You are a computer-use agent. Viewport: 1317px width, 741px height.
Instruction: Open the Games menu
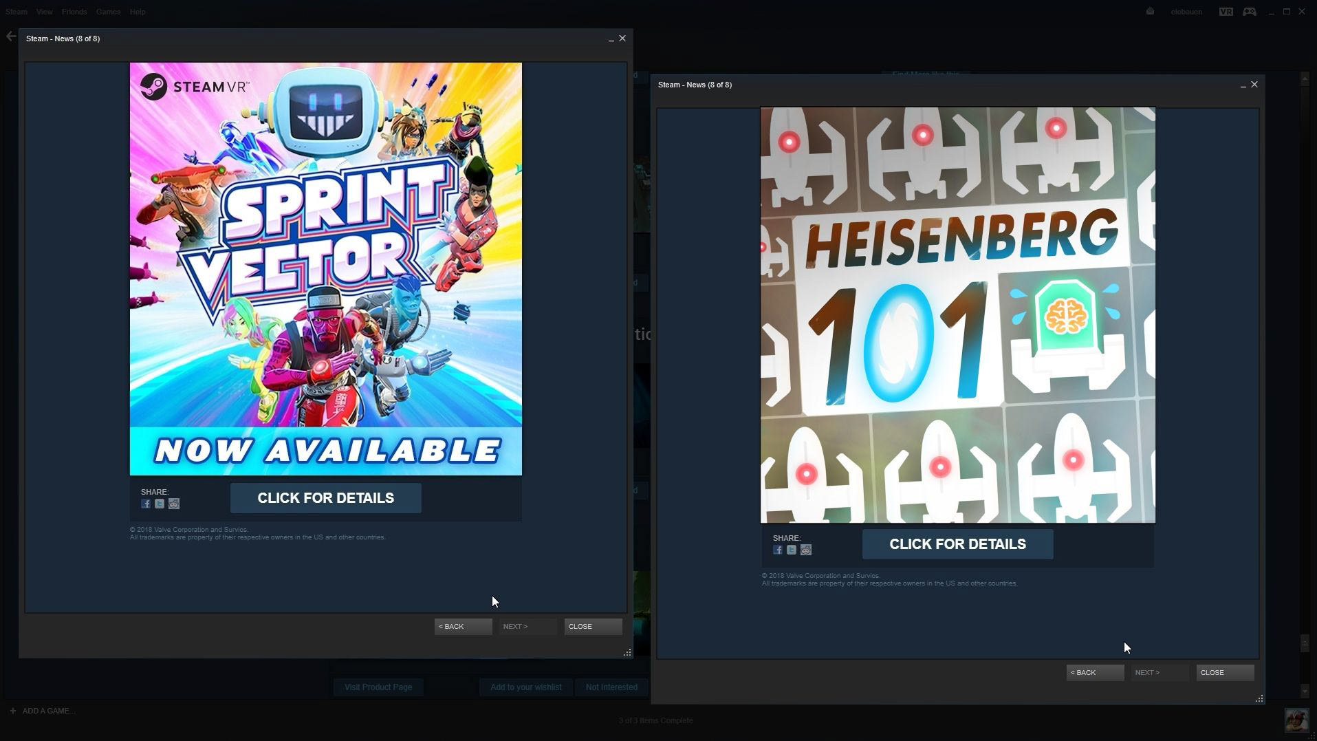(x=109, y=12)
